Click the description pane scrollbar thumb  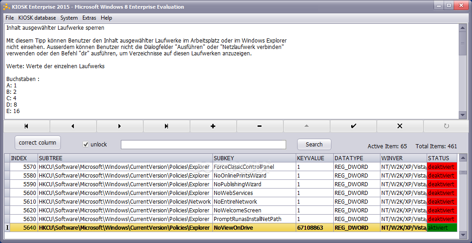462,43
